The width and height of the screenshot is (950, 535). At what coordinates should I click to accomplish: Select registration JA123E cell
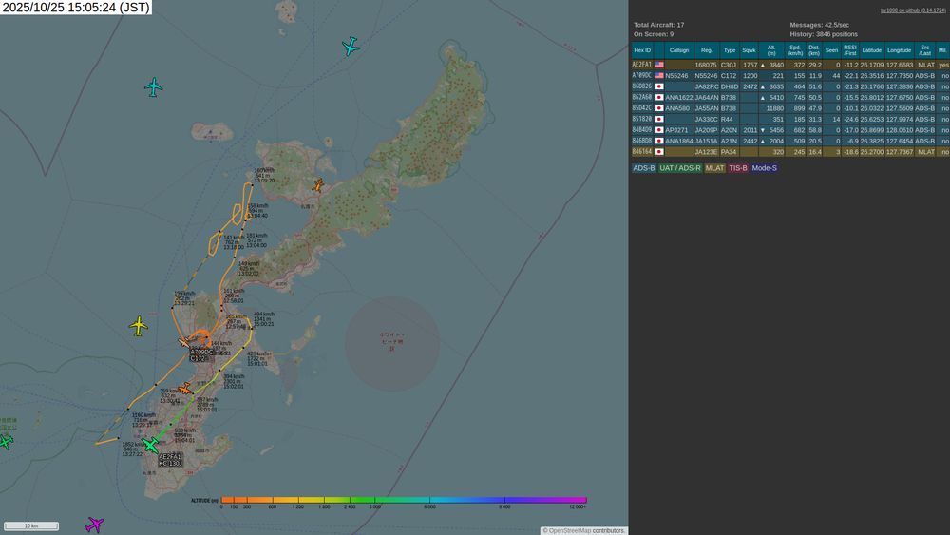[x=706, y=152]
